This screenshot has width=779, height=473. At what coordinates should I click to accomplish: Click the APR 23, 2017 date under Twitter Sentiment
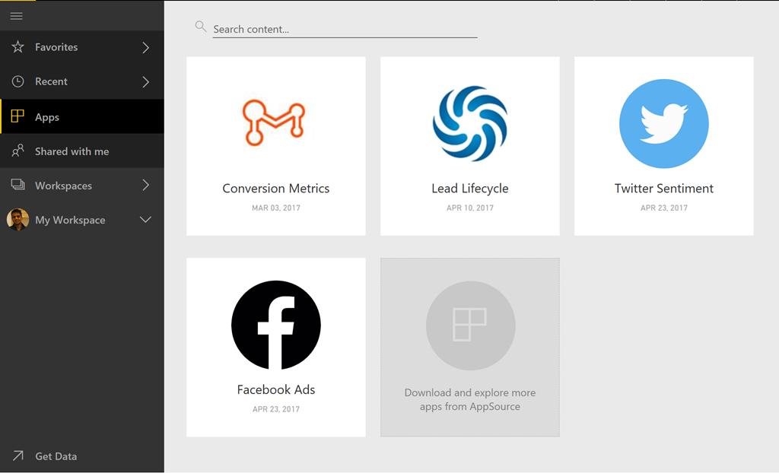pos(663,208)
